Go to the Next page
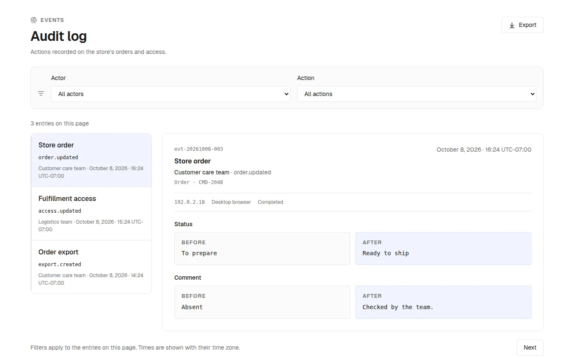 pyautogui.click(x=530, y=347)
